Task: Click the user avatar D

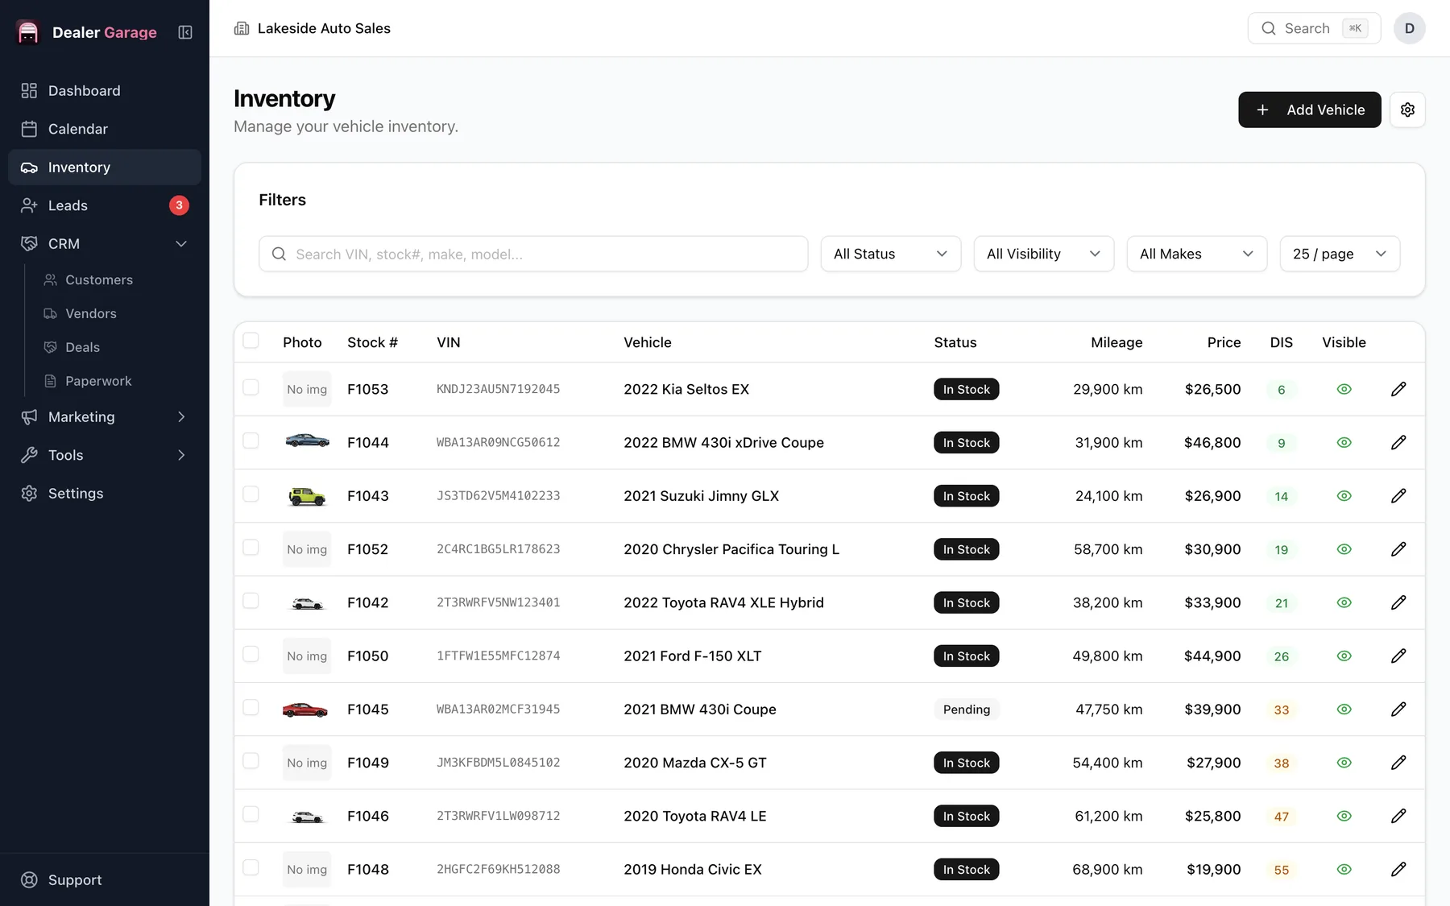Action: (x=1409, y=28)
